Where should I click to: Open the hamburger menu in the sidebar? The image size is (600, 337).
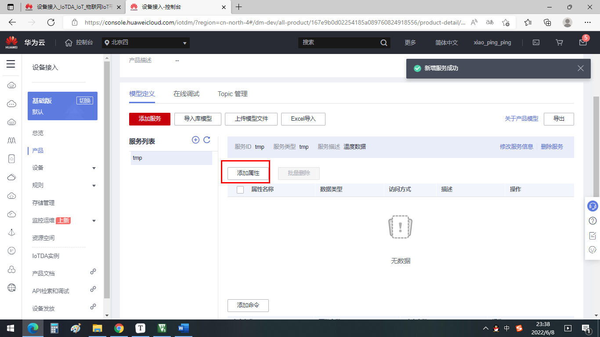[11, 65]
